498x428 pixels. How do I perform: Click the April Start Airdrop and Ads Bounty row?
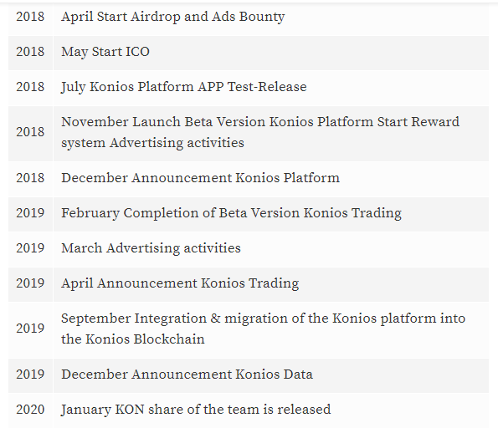[x=249, y=17]
